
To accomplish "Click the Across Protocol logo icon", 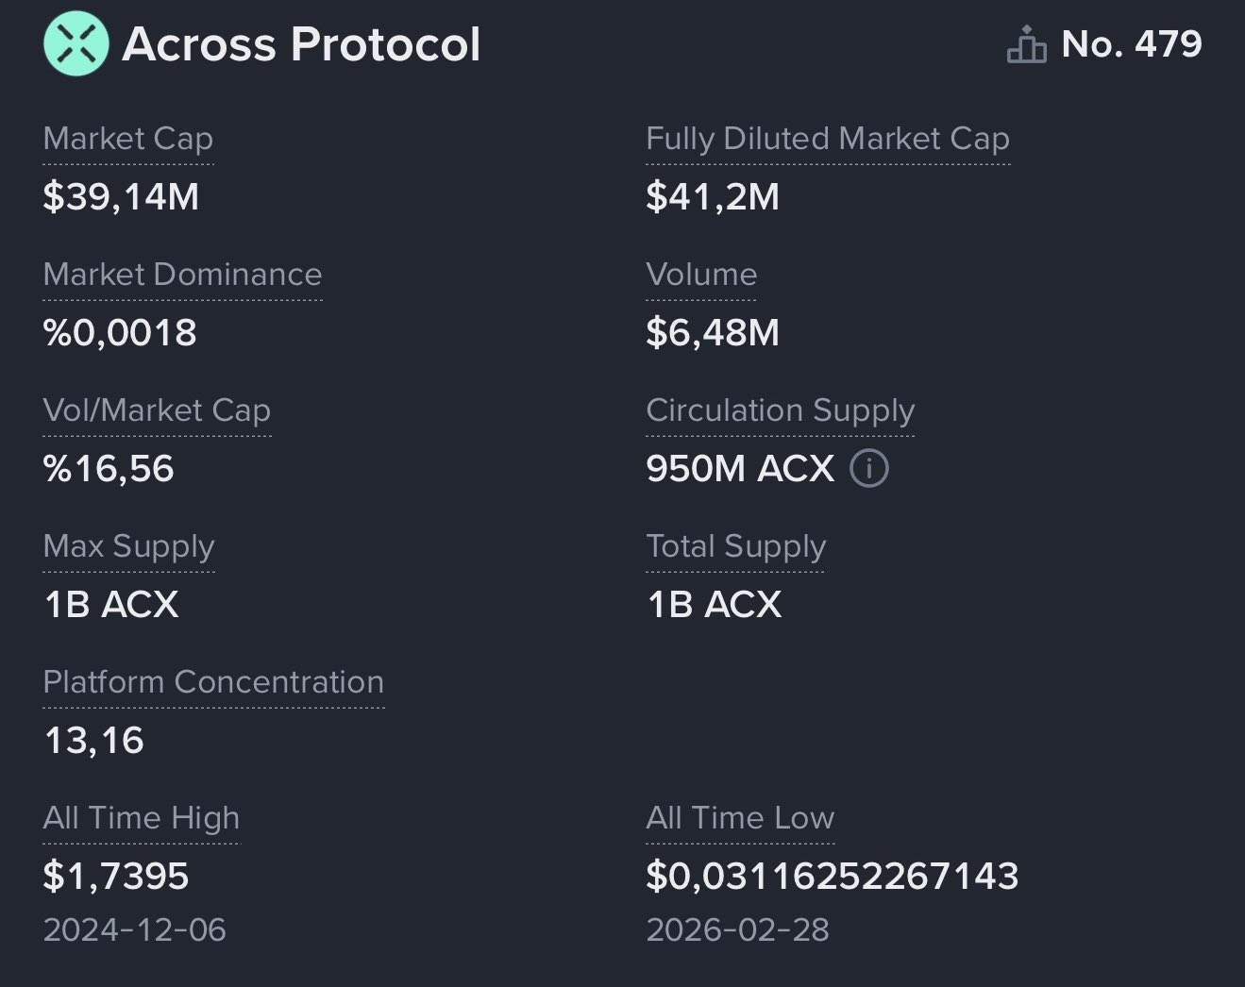I will 76,43.
